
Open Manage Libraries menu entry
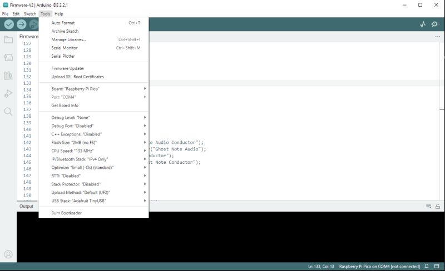[93, 39]
